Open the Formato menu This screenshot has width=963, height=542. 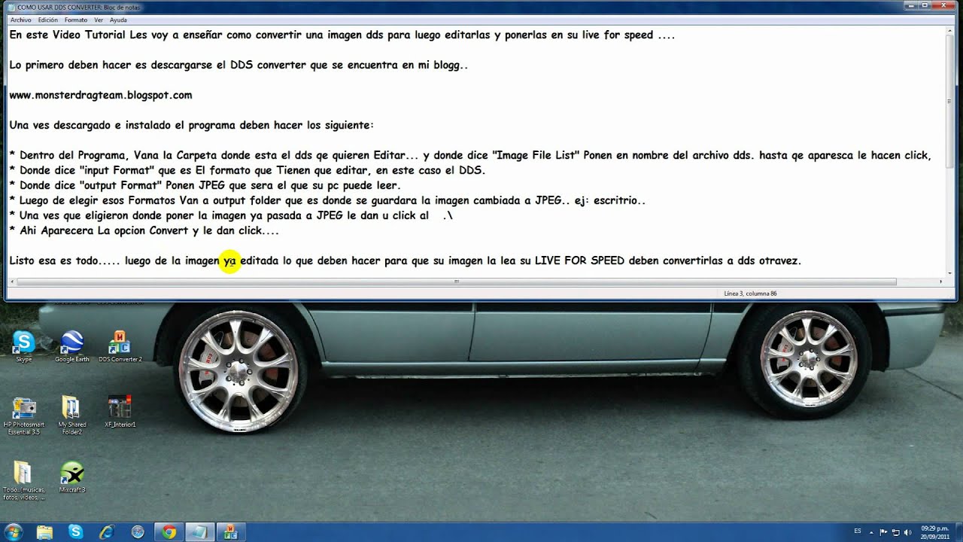point(76,20)
